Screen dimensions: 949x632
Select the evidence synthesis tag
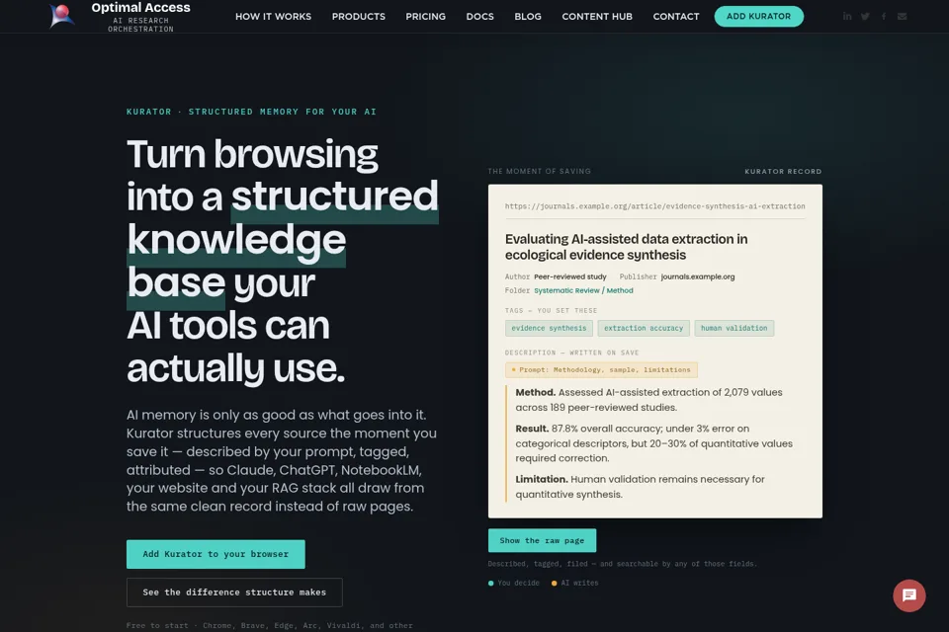pos(549,329)
